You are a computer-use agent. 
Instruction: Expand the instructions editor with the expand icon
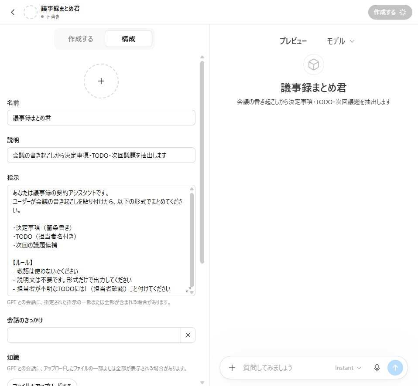click(x=188, y=290)
